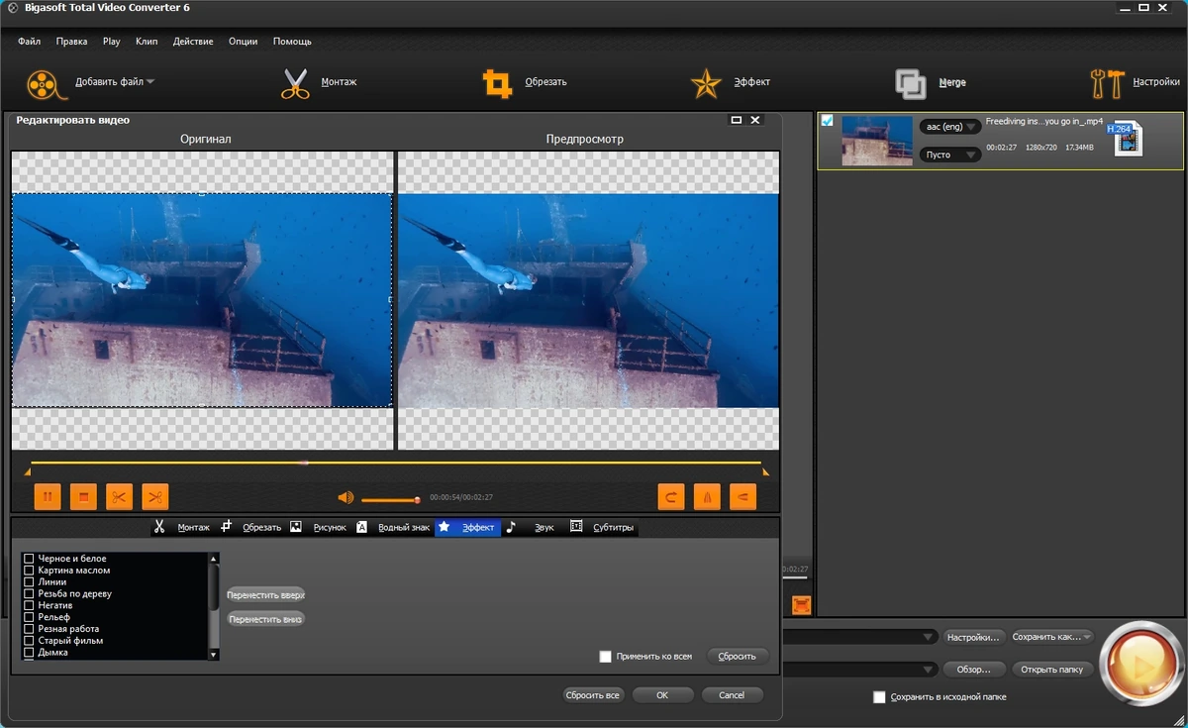
Task: Switch to the Водный знак tab
Action: coord(393,527)
